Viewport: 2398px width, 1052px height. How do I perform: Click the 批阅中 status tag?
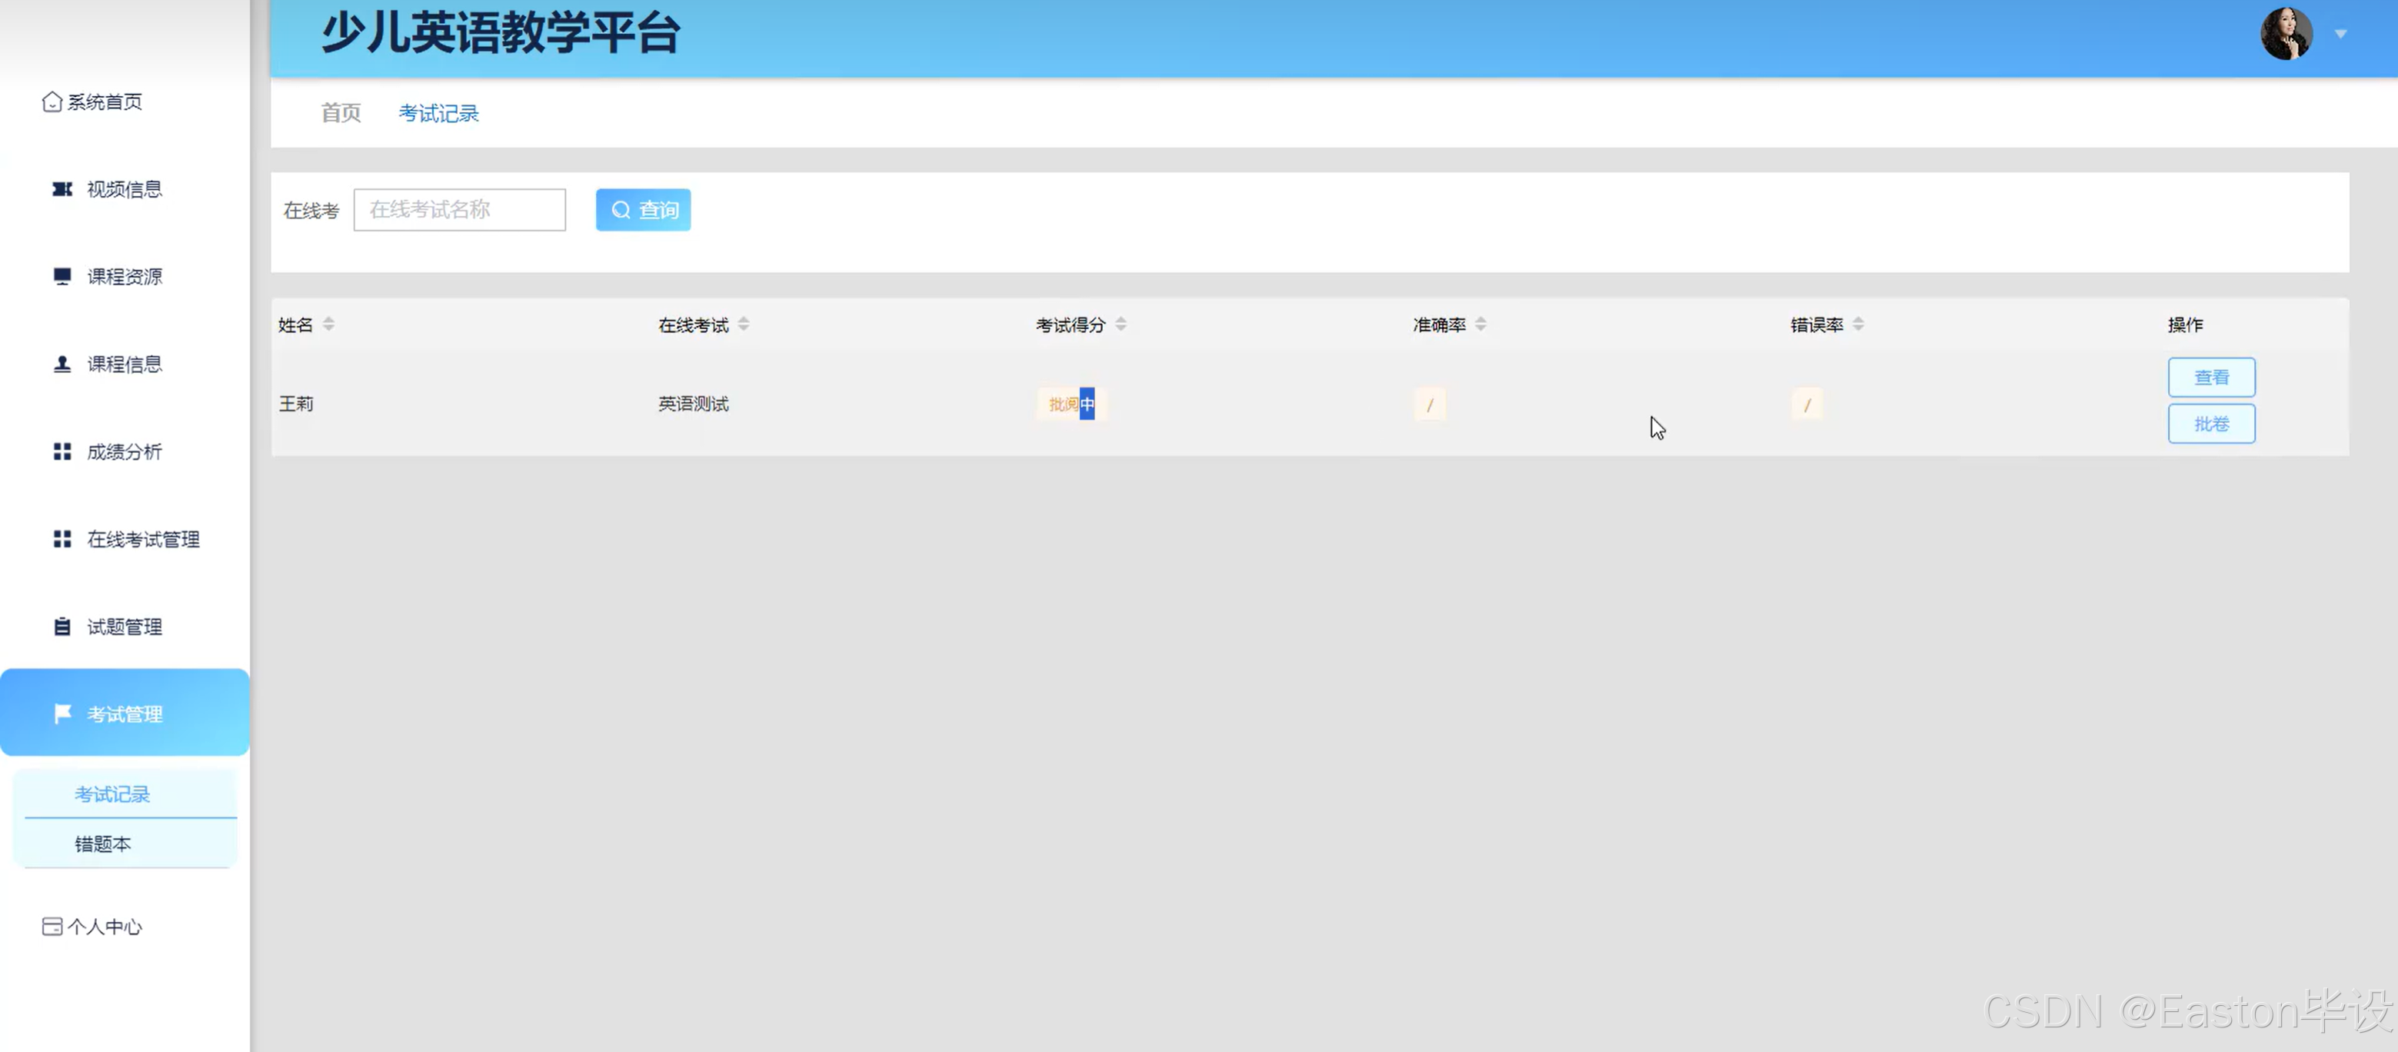point(1071,404)
